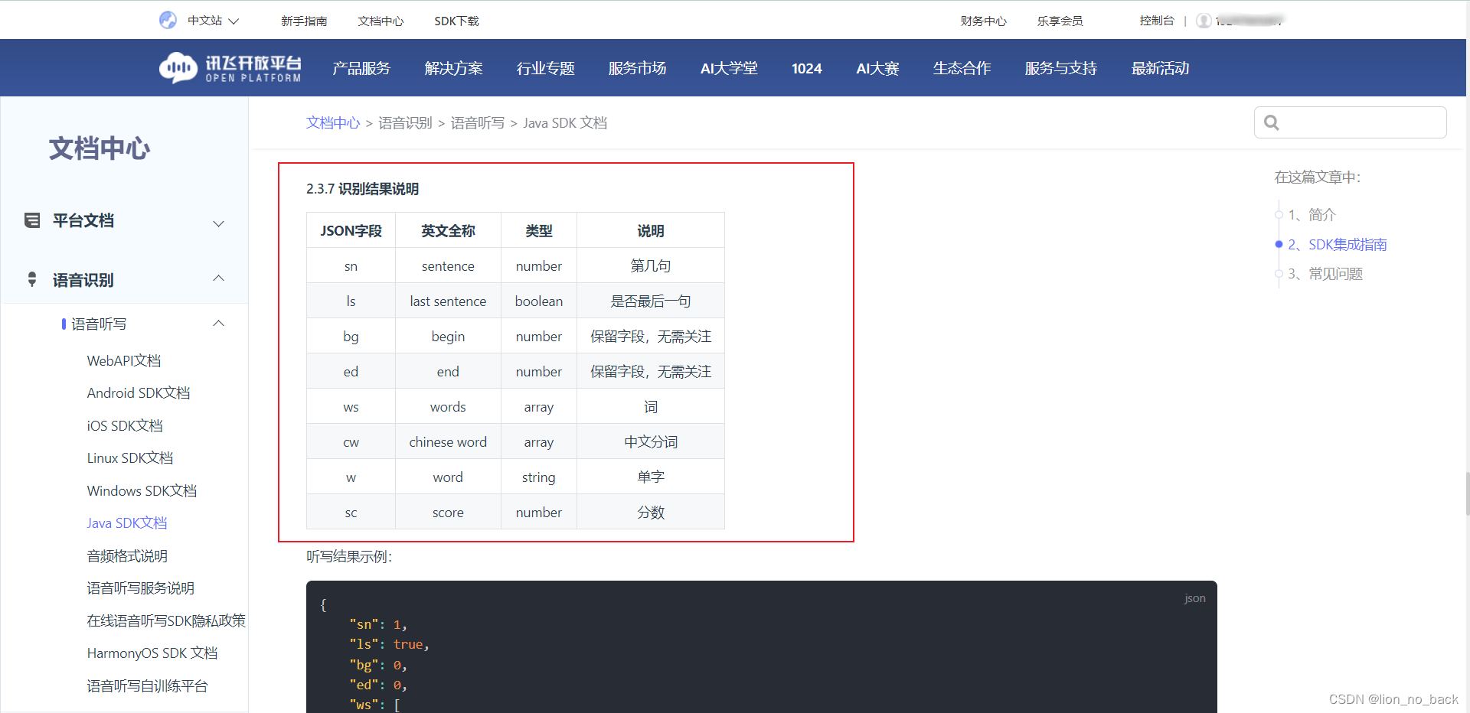Click the search magnifier icon
Viewport: 1470px width, 713px height.
pyautogui.click(x=1272, y=122)
